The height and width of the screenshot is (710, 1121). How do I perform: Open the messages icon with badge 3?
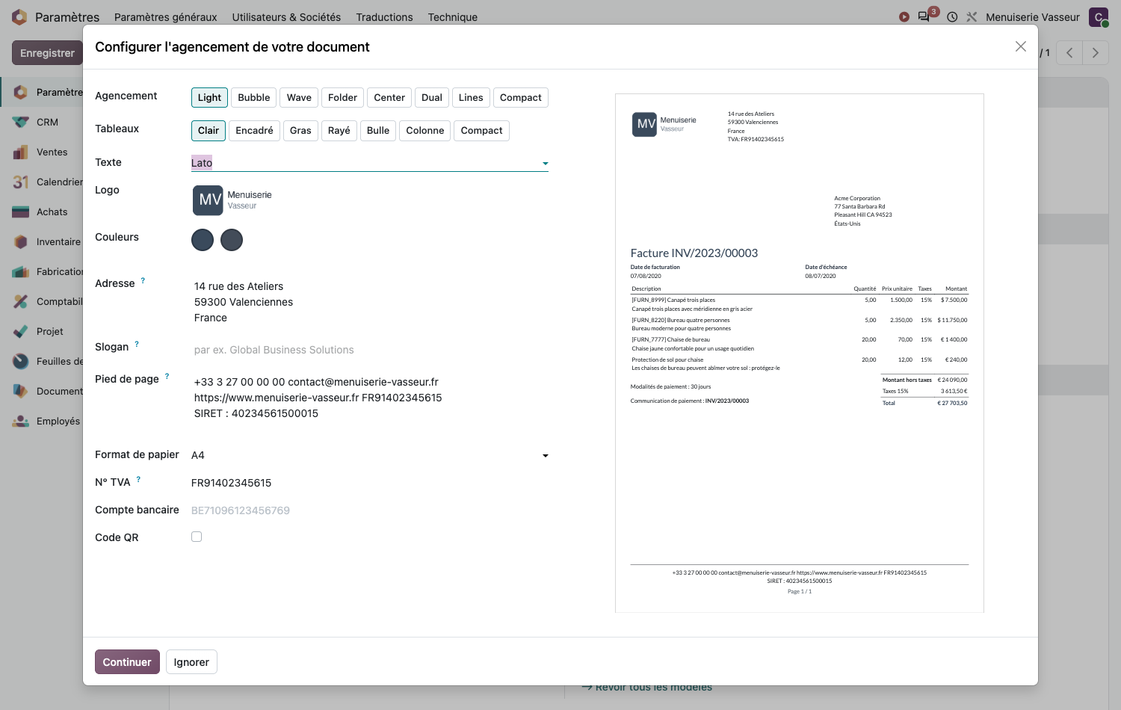[x=925, y=16]
